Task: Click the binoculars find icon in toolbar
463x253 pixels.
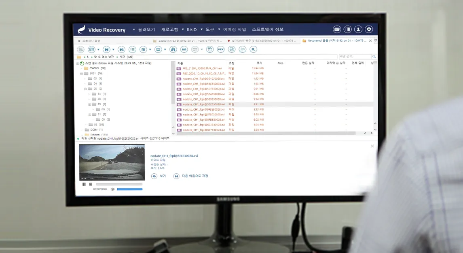Action: [173, 49]
